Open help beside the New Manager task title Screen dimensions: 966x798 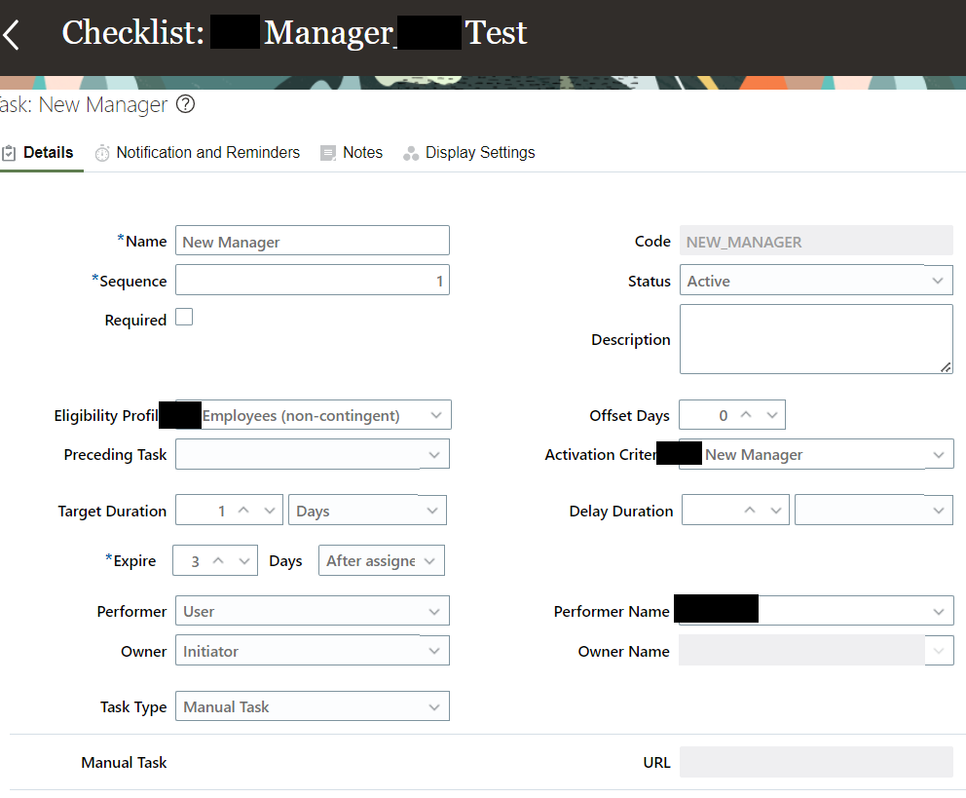tap(185, 104)
